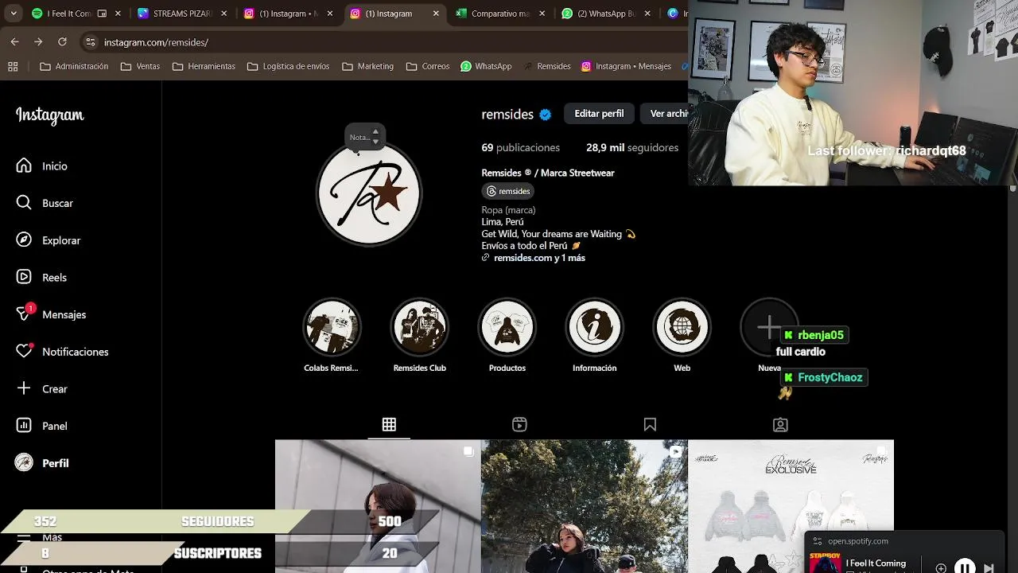Open Más menu in Instagram sidebar
1018x573 pixels.
tap(40, 538)
